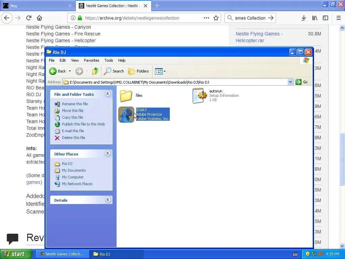Collapse the Other Places panel
Image resolution: width=345 pixels, height=259 pixels.
click(107, 153)
